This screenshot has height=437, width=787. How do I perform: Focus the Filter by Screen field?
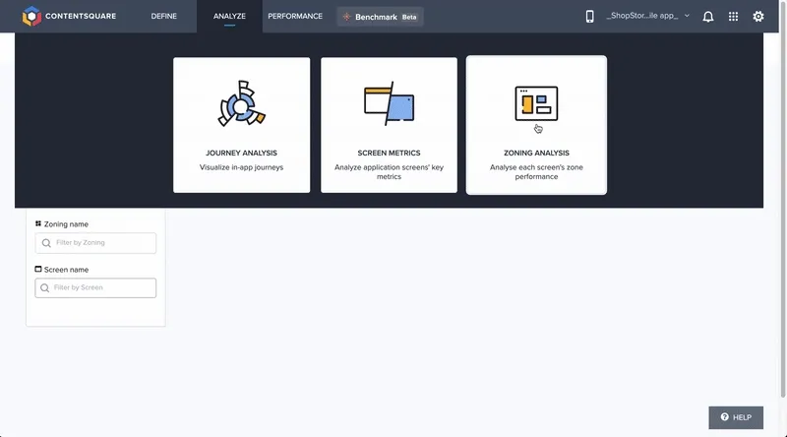(102, 288)
